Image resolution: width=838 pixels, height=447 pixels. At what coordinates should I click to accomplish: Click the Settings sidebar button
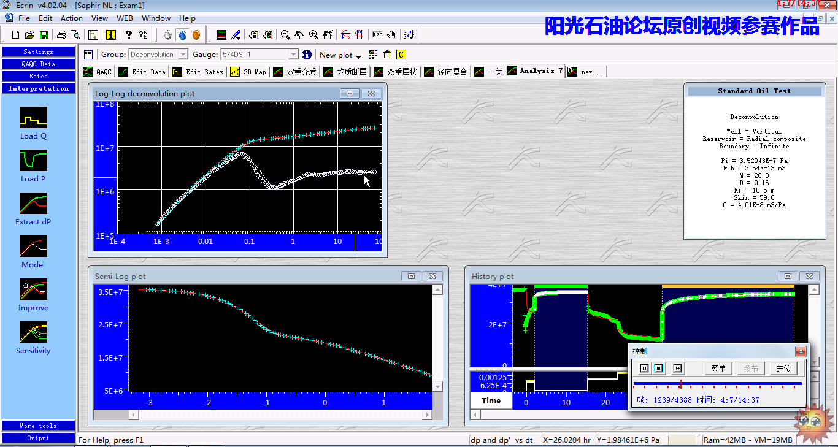[x=39, y=52]
